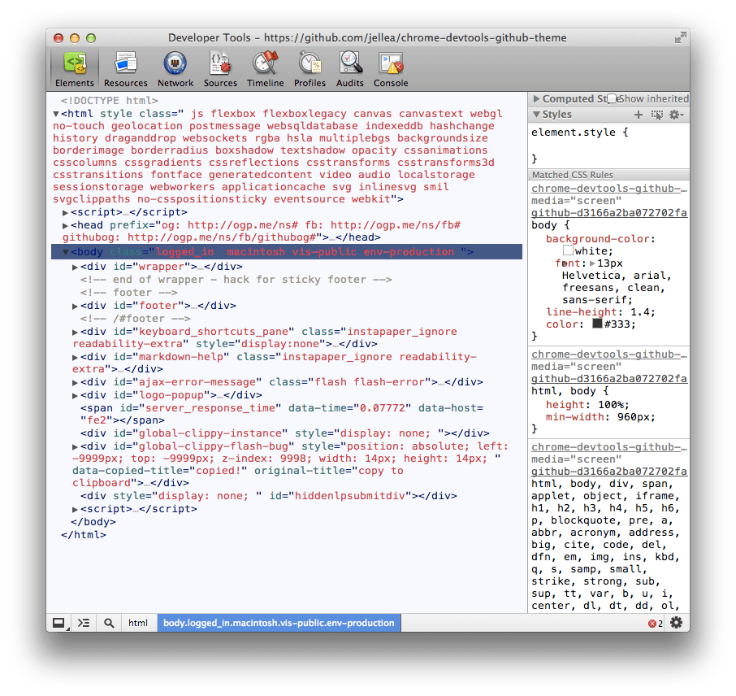This screenshot has width=736, height=696.
Task: Select the '/#footer' comment line
Action: pos(135,319)
